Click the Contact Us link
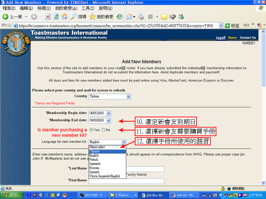 248,37
